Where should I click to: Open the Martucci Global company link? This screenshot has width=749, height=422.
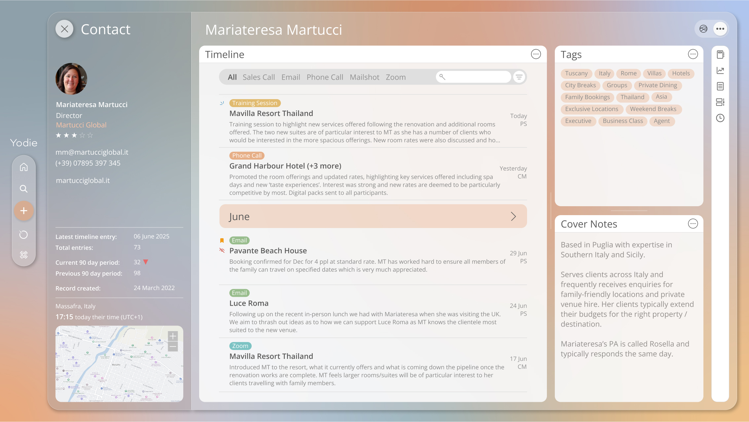pyautogui.click(x=81, y=125)
